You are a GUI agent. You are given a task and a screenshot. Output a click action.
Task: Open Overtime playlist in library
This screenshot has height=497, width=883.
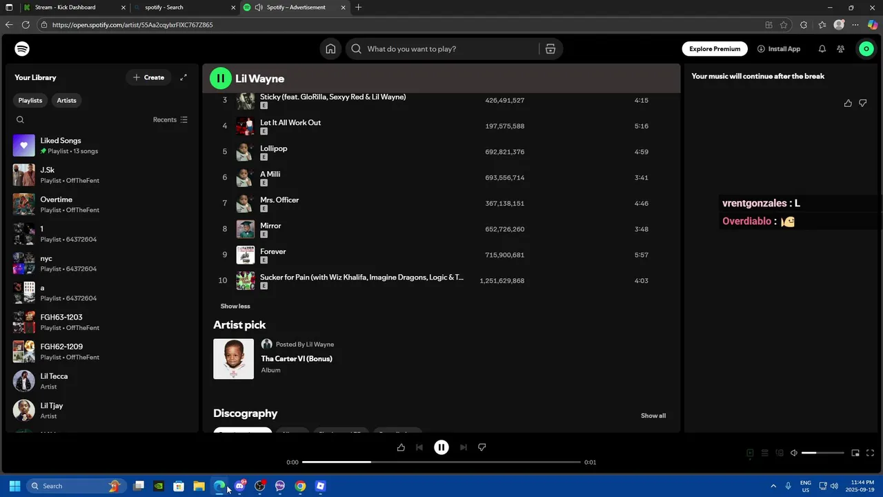point(102,204)
